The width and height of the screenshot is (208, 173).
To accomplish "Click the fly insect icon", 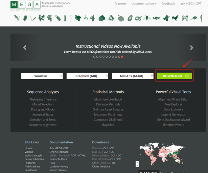I will 147,18.
